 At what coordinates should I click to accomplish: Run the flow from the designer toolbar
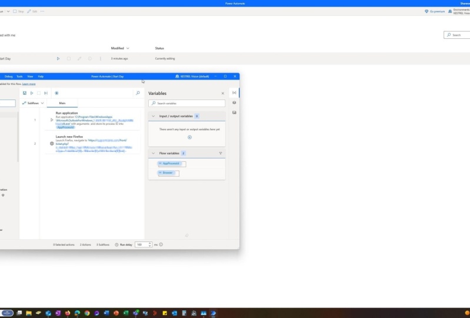[32, 93]
